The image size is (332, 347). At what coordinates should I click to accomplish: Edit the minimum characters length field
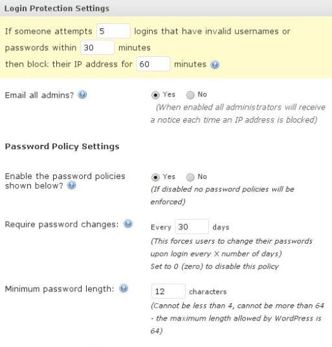pos(168,291)
